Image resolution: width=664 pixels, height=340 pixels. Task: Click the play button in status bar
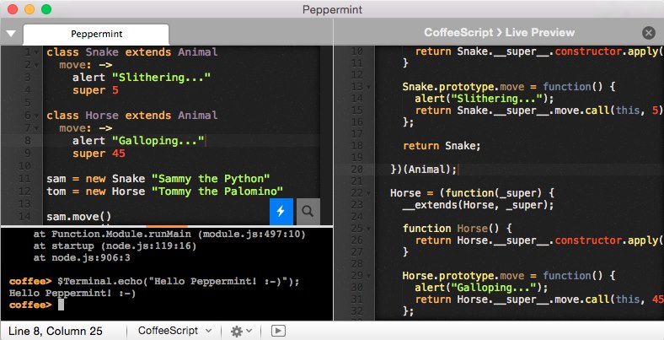278,331
